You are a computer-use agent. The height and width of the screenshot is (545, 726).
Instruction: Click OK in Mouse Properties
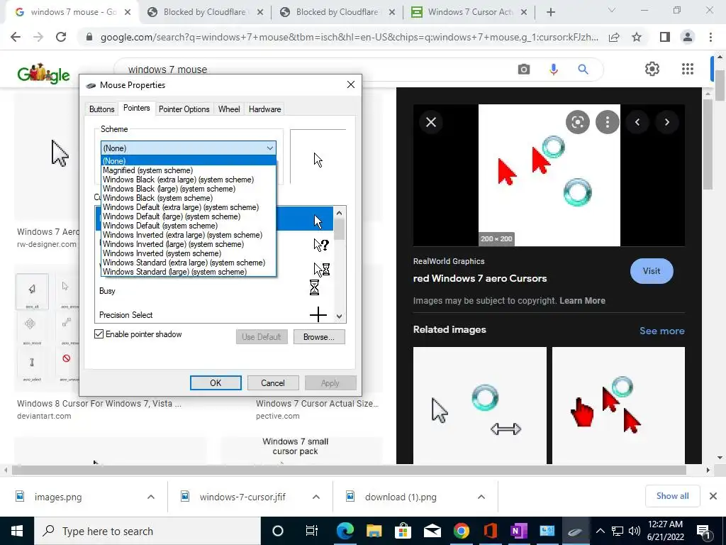tap(216, 382)
